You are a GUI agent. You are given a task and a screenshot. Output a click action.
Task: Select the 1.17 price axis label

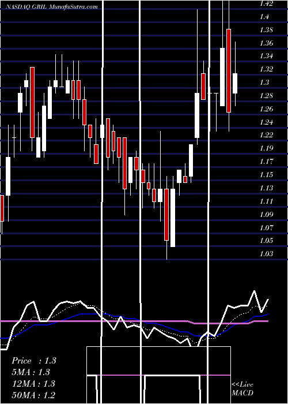pos(266,161)
